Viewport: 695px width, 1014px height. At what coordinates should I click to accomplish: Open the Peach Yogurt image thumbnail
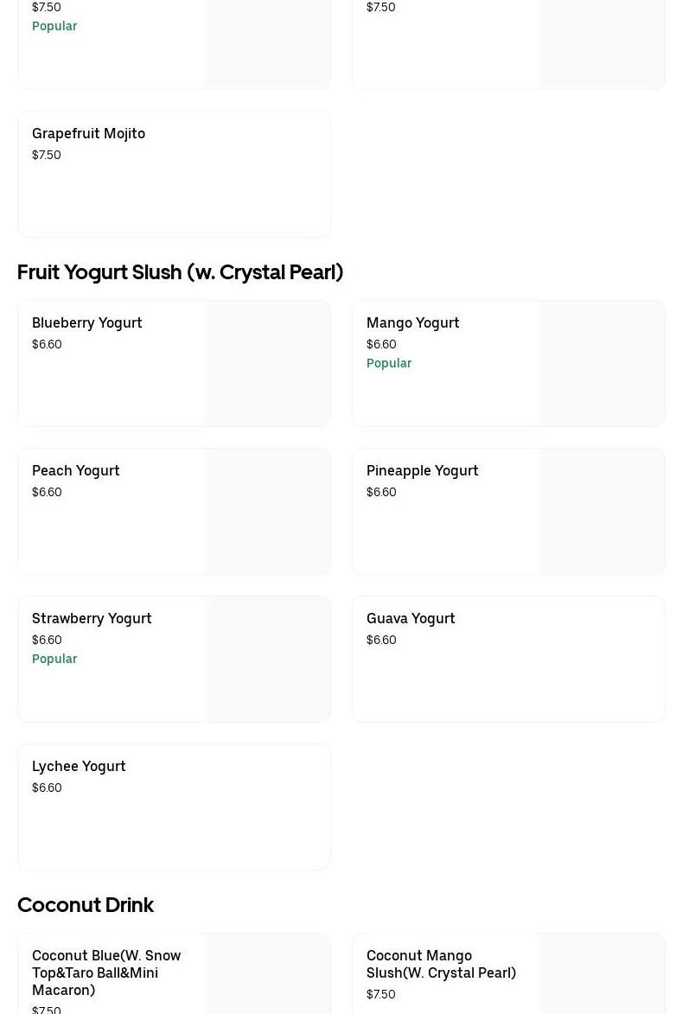267,511
